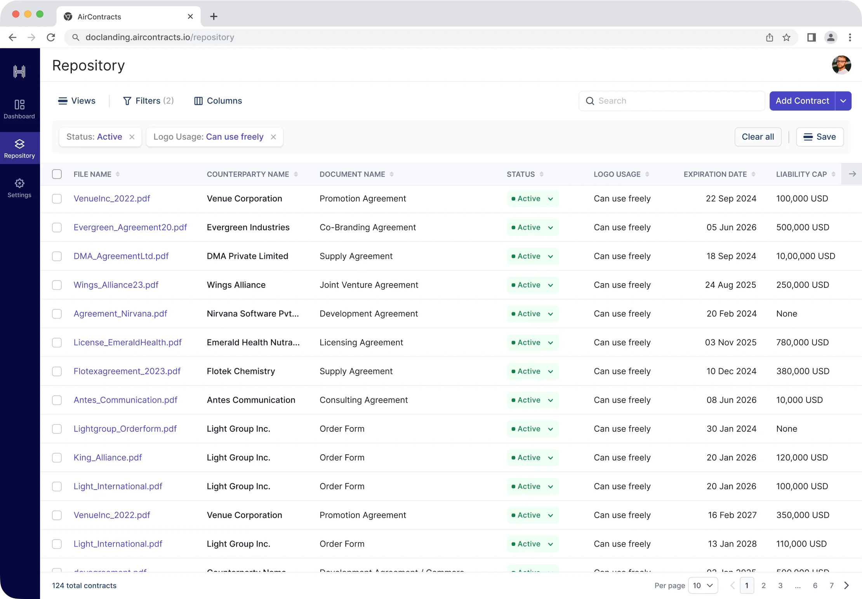Open a new browser tab
This screenshot has height=599, width=862.
[213, 16]
